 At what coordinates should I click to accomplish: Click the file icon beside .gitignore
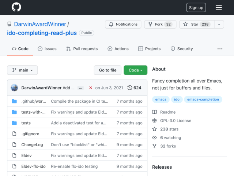[14, 133]
